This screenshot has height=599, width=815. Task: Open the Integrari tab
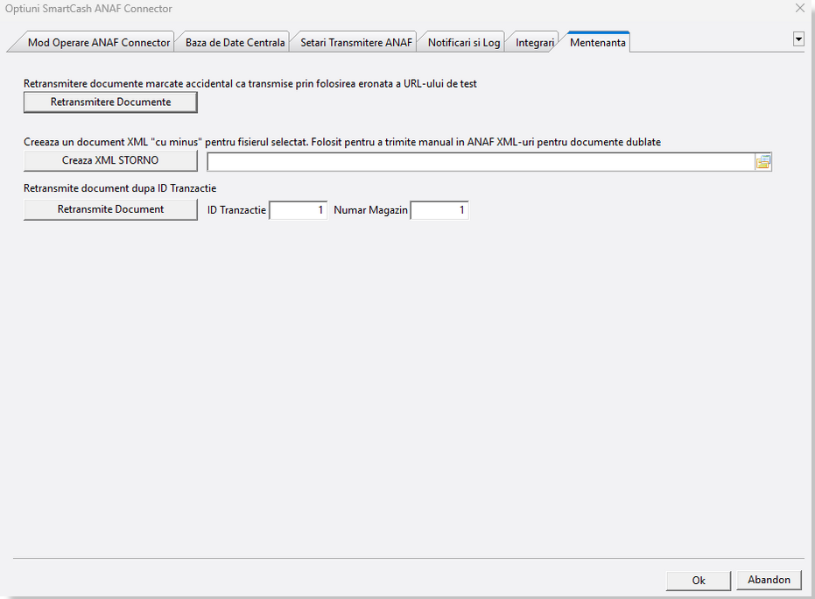coord(535,43)
